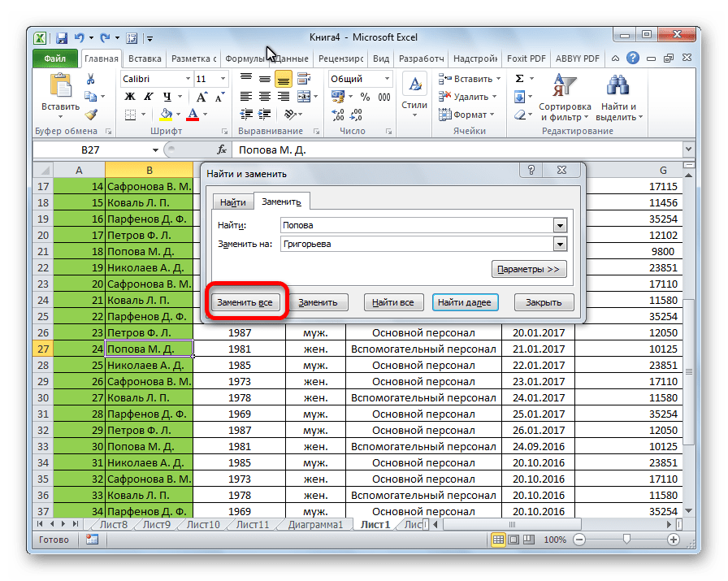Select the Format Painter brush icon
728x581 pixels.
coord(91,115)
